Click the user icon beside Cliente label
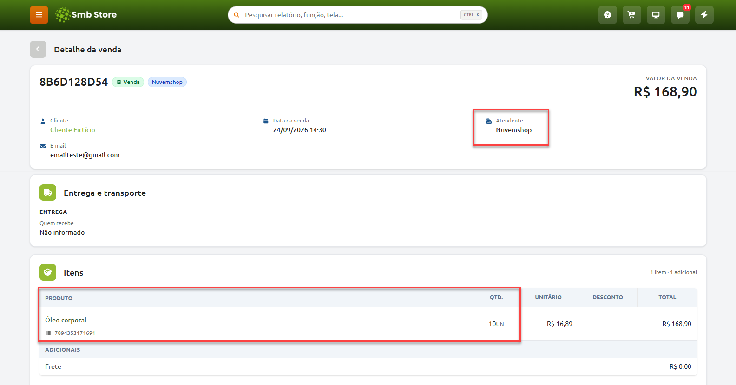The height and width of the screenshot is (385, 736). coord(43,121)
